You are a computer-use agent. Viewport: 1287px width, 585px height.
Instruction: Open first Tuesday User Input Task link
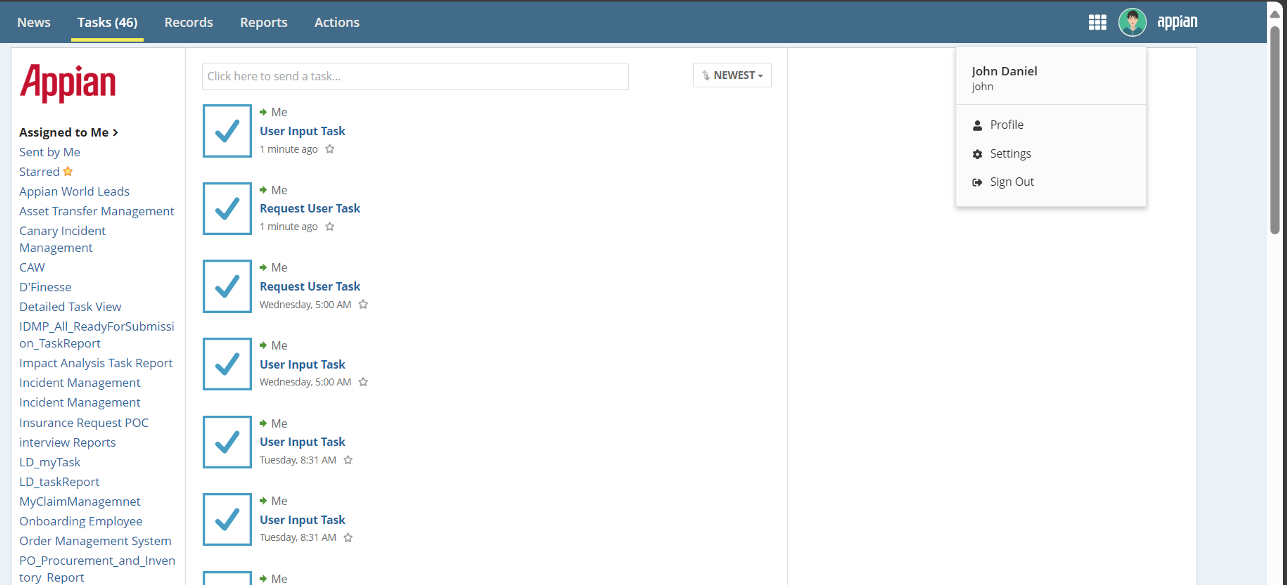pos(302,442)
